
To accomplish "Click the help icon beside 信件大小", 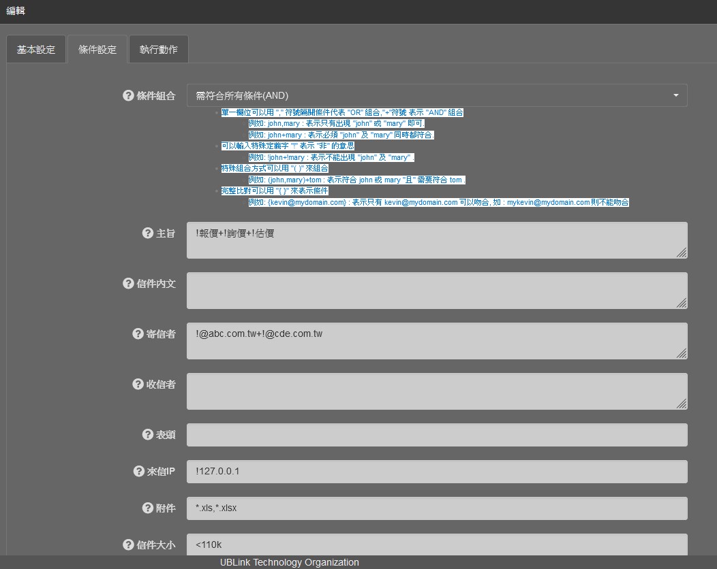I will tap(128, 544).
